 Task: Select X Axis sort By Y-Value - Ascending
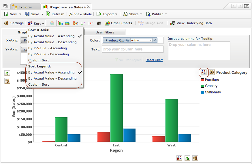pyautogui.click(x=47, y=48)
